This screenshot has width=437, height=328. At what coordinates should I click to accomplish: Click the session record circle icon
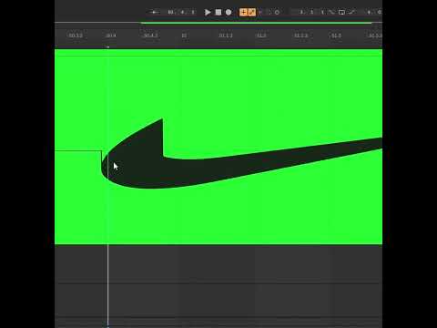(x=277, y=13)
